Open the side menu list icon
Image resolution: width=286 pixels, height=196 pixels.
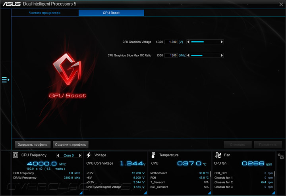coord(5,80)
